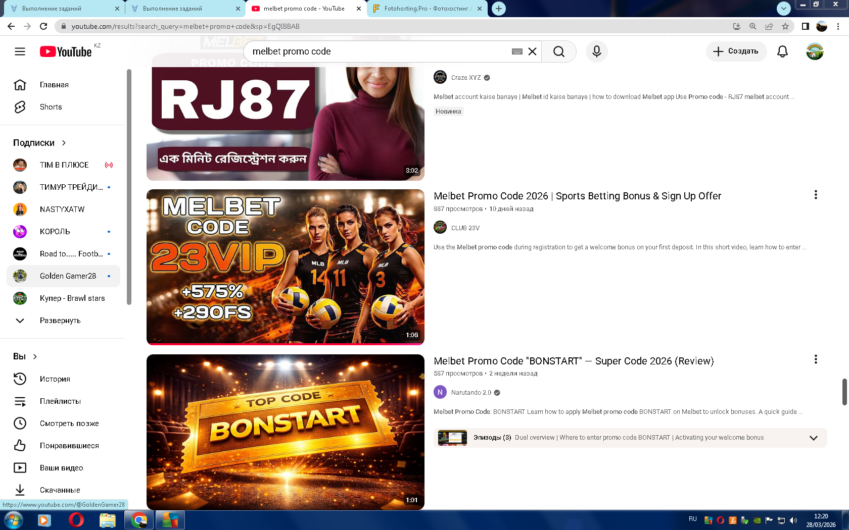Click the search magnifier button

coord(558,51)
